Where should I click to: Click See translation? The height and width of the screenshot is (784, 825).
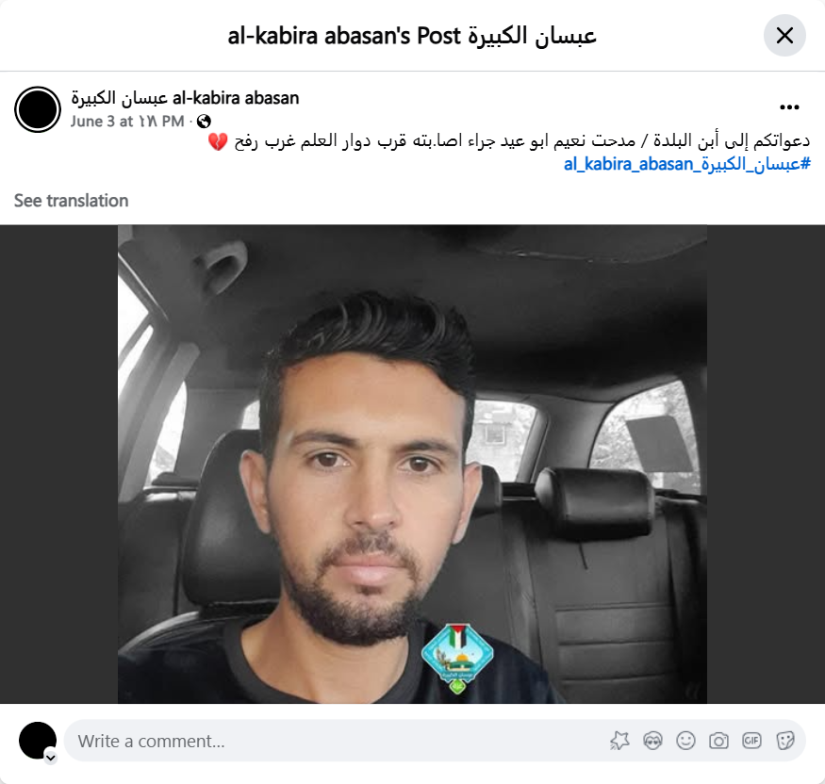(71, 201)
